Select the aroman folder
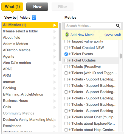124x134 pixels. pos(30,82)
